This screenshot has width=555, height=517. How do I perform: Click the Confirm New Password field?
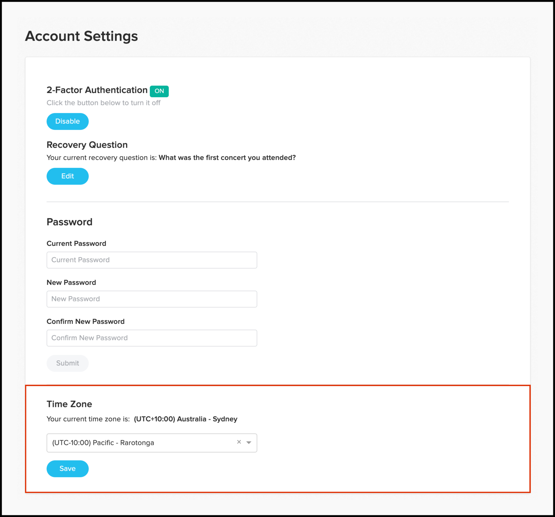point(152,338)
